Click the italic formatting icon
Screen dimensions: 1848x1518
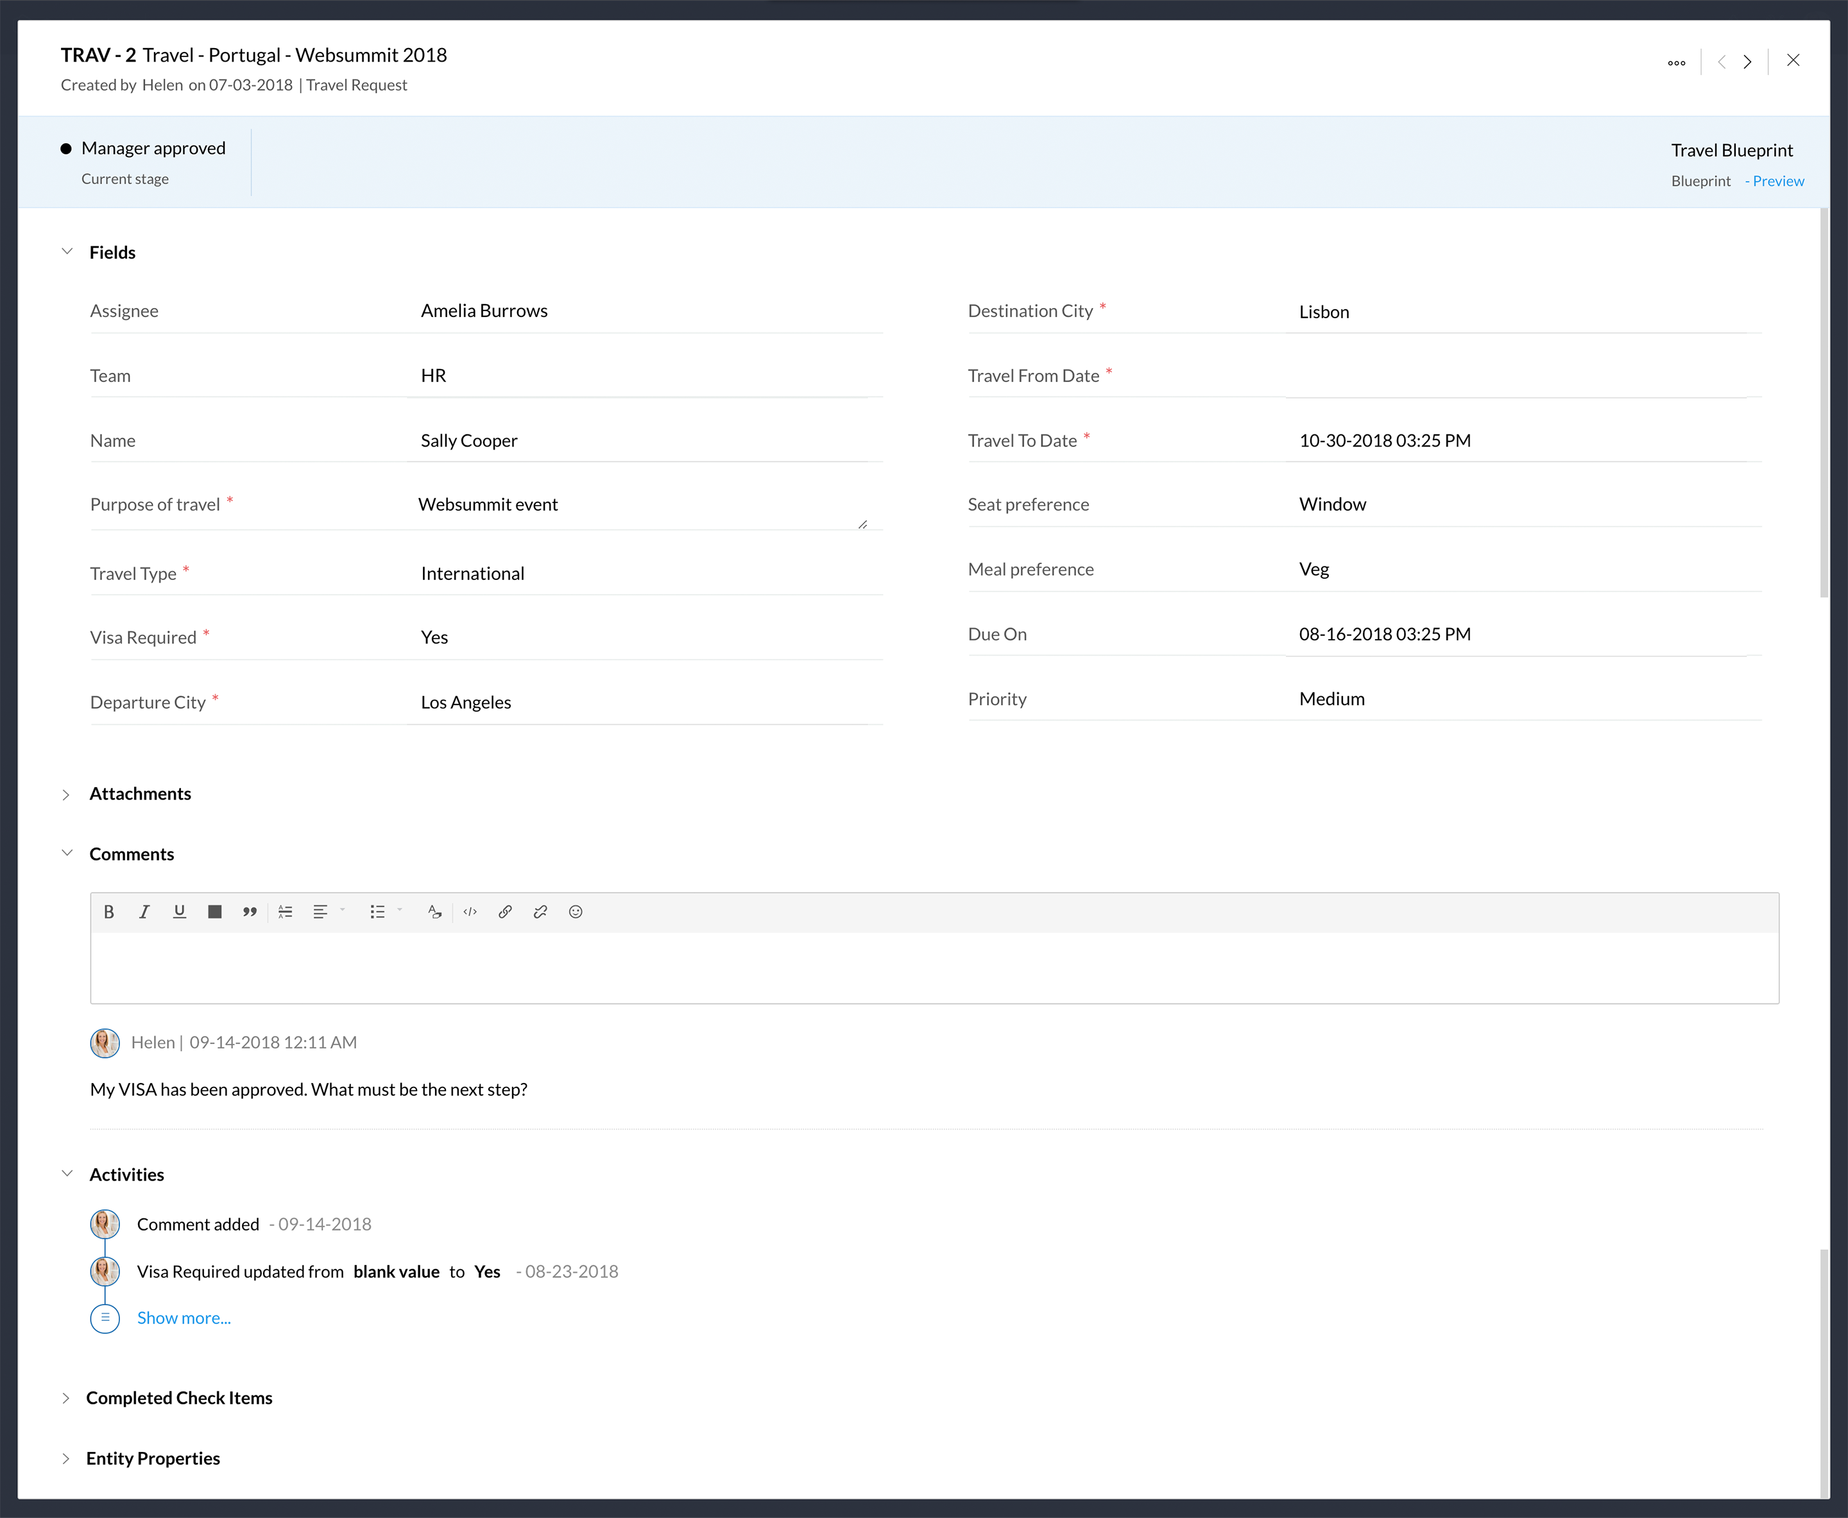[x=144, y=912]
